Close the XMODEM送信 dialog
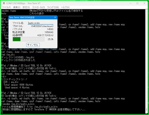Viewport: 149px width, 115px height. click(x=55, y=17)
